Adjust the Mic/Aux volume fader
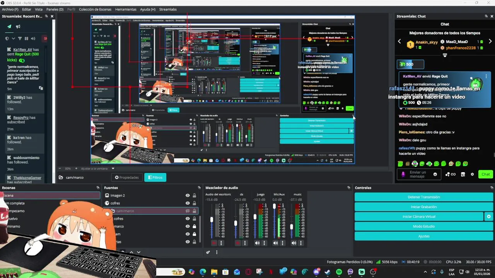The height and width of the screenshot is (278, 495). (x=275, y=206)
